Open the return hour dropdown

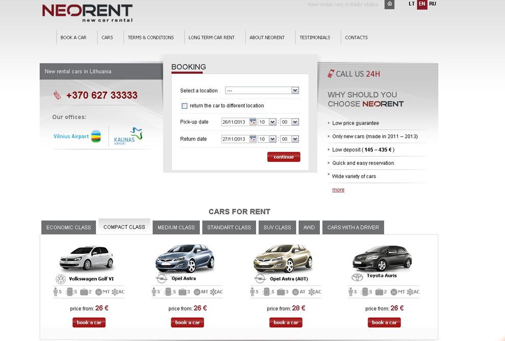click(x=267, y=139)
